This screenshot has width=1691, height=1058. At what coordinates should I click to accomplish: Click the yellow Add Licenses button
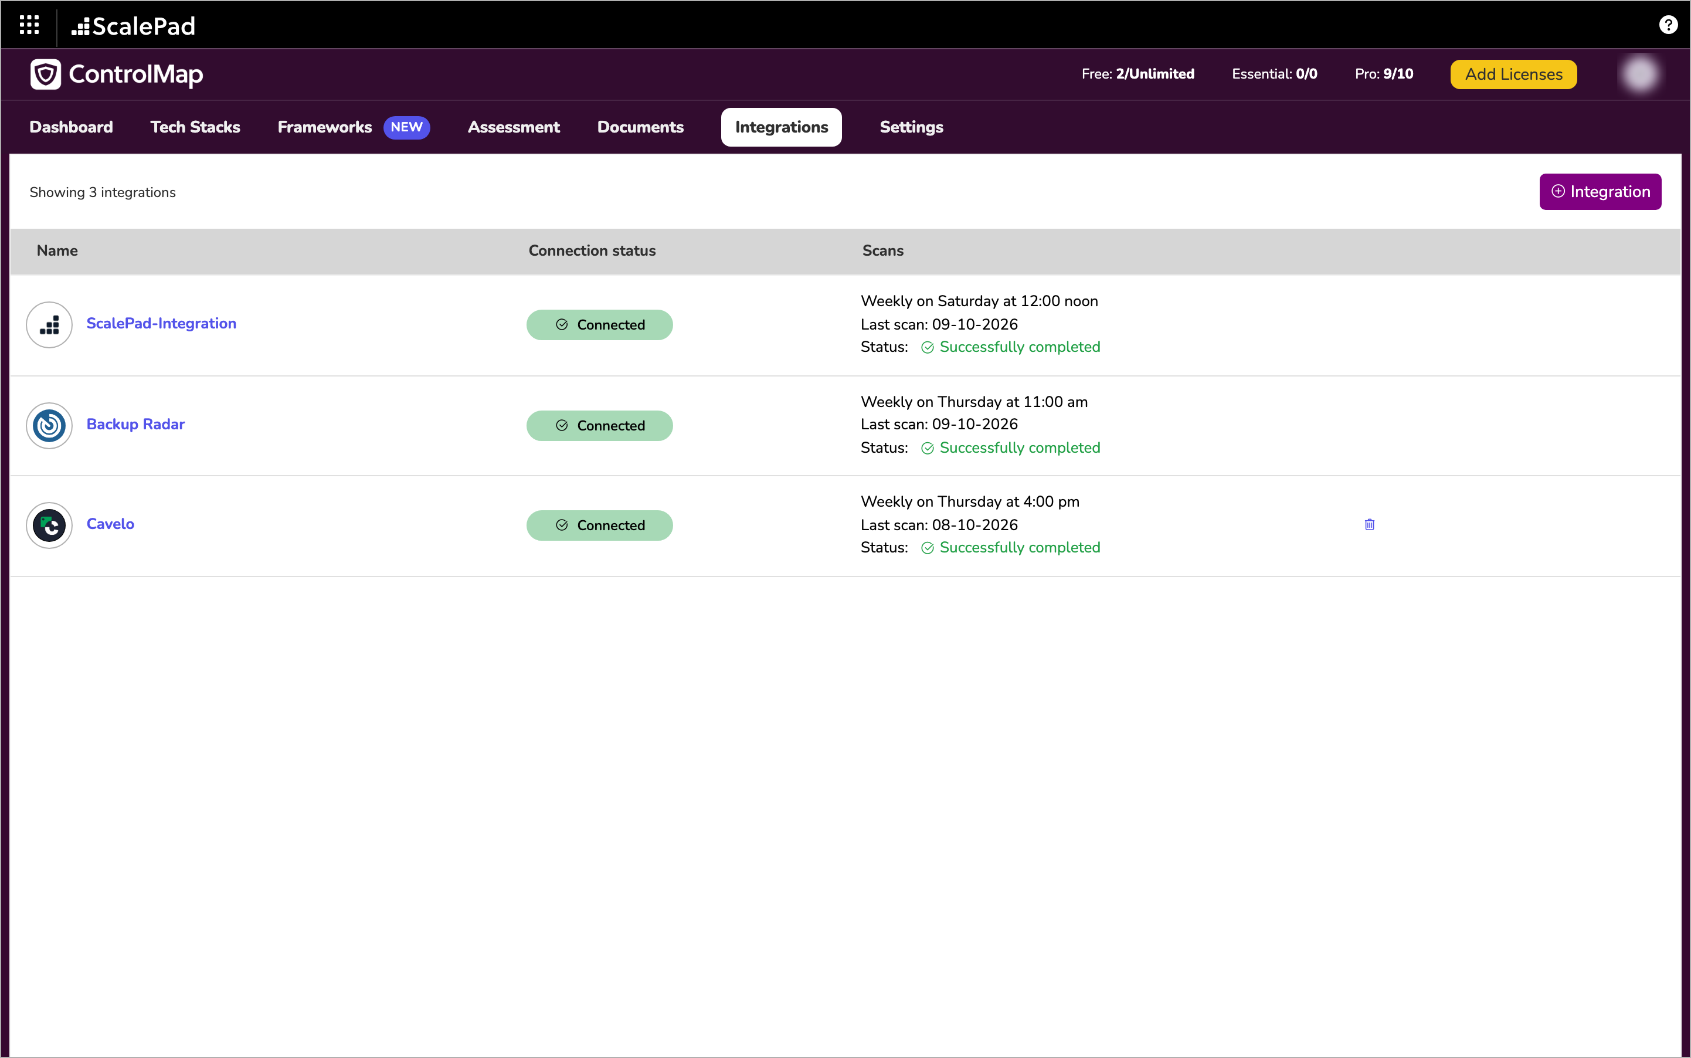point(1513,74)
